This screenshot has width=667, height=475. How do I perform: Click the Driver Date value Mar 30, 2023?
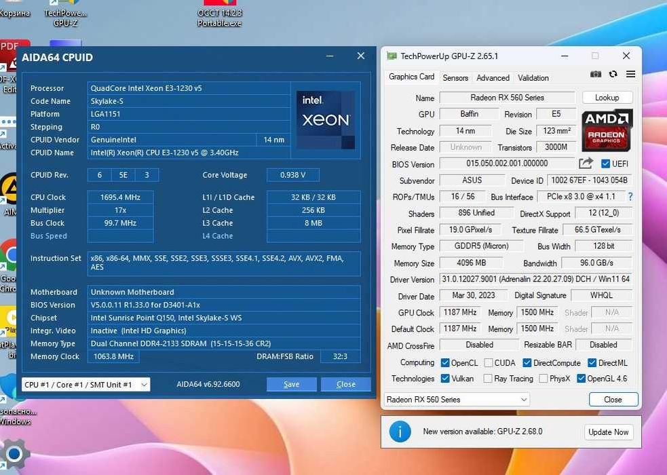pyautogui.click(x=474, y=295)
